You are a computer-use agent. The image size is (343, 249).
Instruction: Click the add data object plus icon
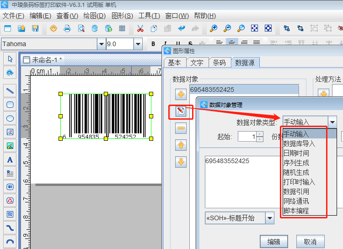coord(181,95)
